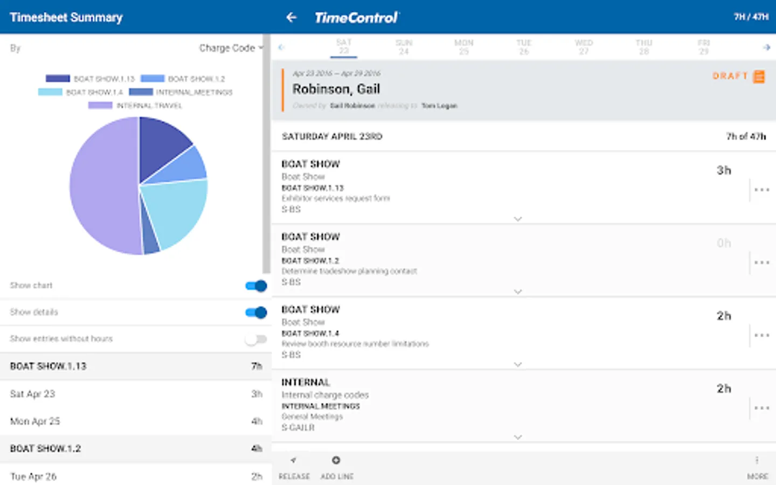Open options for BOAT SHOW.1.2 entry
The height and width of the screenshot is (485, 776).
[x=761, y=262]
